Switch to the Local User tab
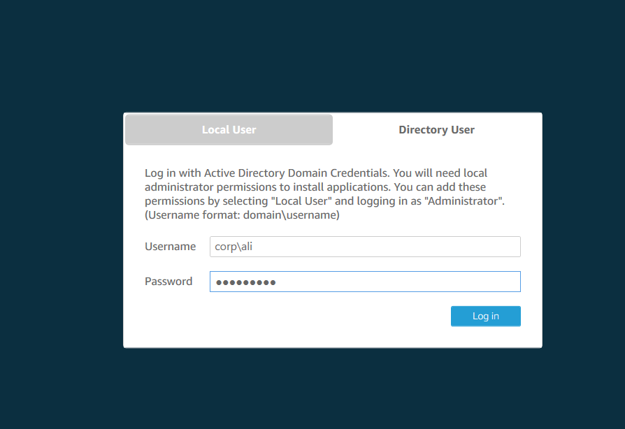Viewport: 625px width, 429px height. (229, 130)
